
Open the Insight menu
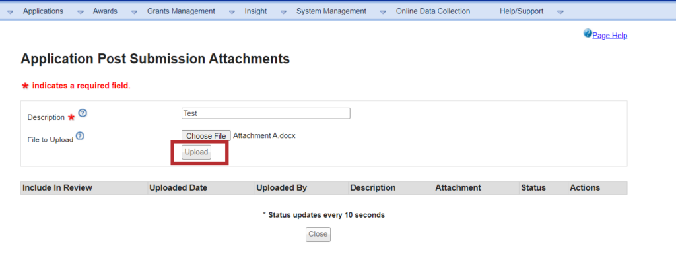pyautogui.click(x=255, y=11)
